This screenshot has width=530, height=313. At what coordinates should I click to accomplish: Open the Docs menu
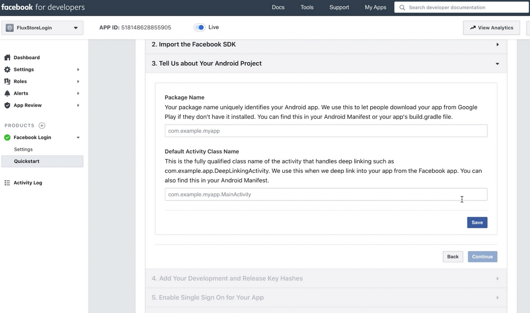pos(278,7)
